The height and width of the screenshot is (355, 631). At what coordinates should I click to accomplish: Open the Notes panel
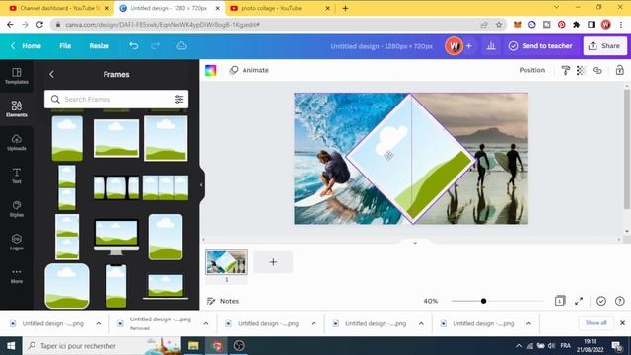(x=223, y=301)
